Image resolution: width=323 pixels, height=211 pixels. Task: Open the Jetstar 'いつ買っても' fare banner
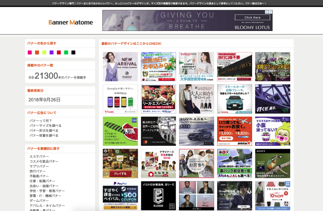[235, 131]
